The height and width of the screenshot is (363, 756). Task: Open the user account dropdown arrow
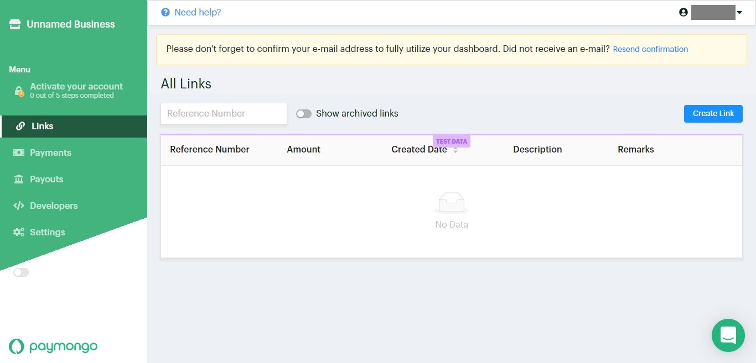point(739,13)
